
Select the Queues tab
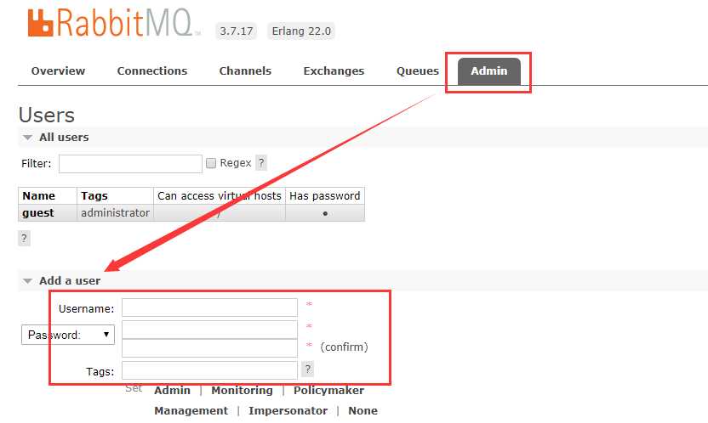(418, 70)
